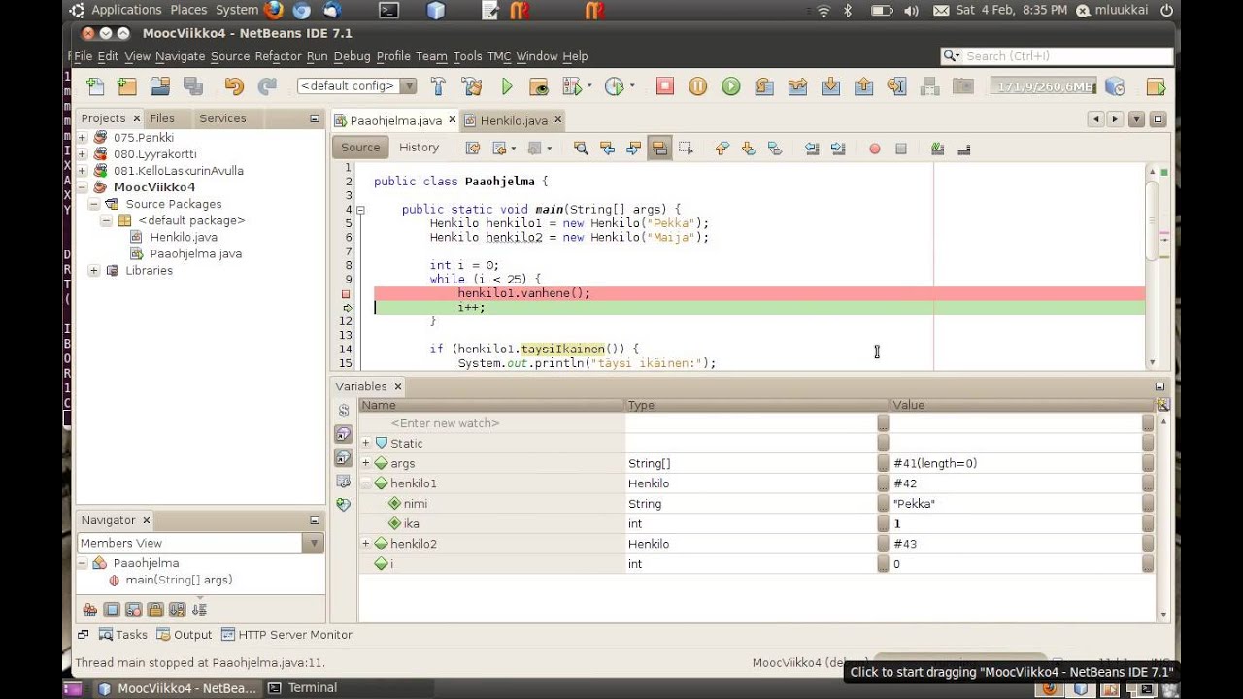Toggle Sort by Name in Navigator
This screenshot has width=1243, height=699.
coord(177,610)
